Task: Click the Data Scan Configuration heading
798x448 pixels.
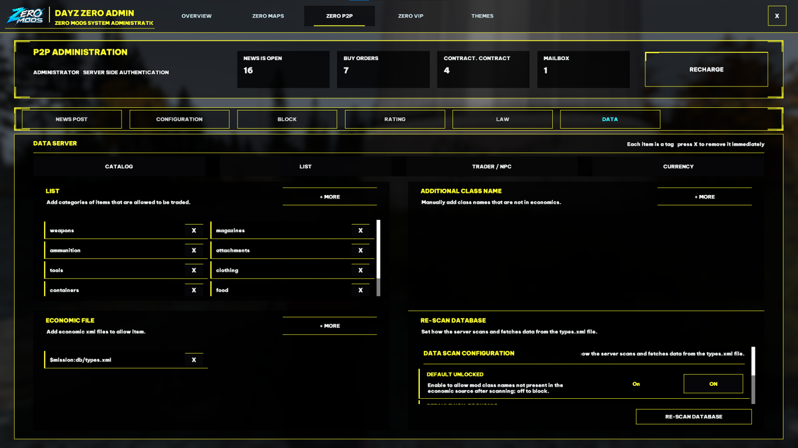Action: coord(469,353)
